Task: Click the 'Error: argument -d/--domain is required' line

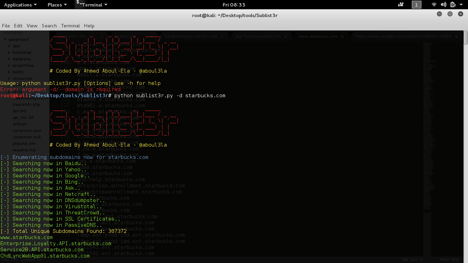Action: point(61,89)
